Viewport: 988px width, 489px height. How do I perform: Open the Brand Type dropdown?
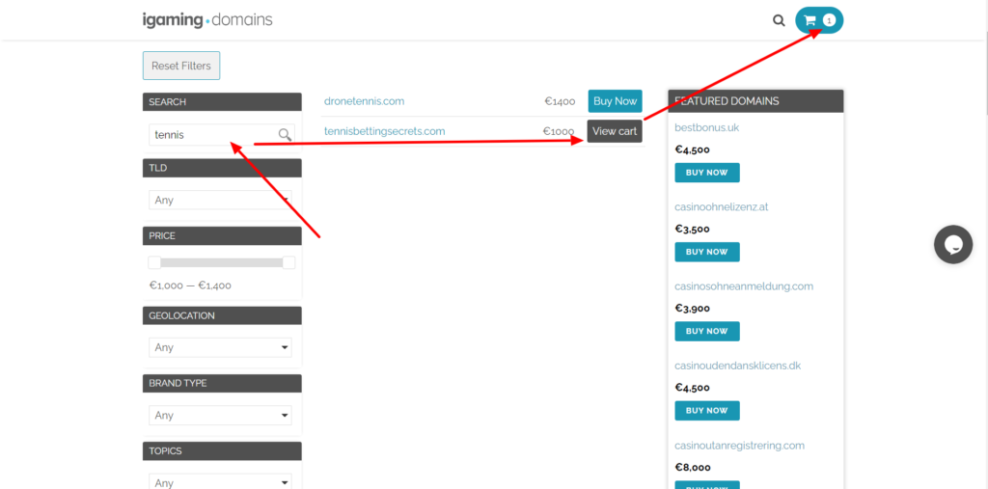(x=221, y=415)
